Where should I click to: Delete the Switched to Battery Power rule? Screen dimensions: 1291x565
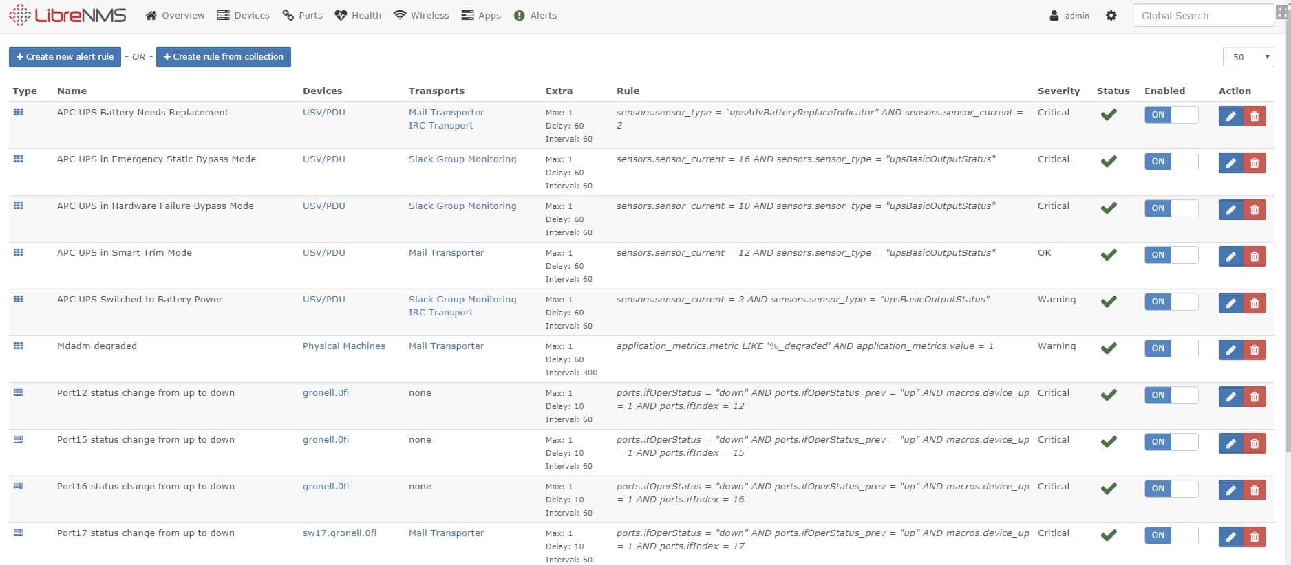click(x=1255, y=303)
